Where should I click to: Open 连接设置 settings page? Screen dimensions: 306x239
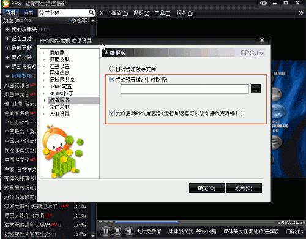59,66
